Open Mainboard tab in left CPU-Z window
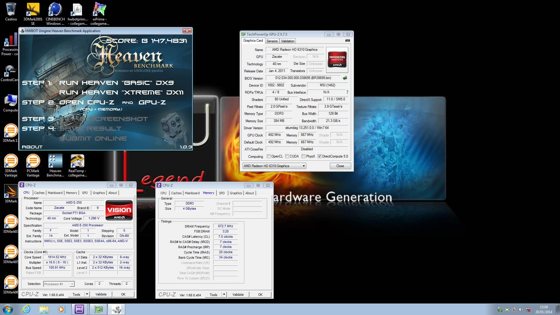 tap(55, 193)
